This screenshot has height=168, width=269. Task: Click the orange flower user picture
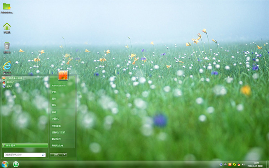(63, 75)
